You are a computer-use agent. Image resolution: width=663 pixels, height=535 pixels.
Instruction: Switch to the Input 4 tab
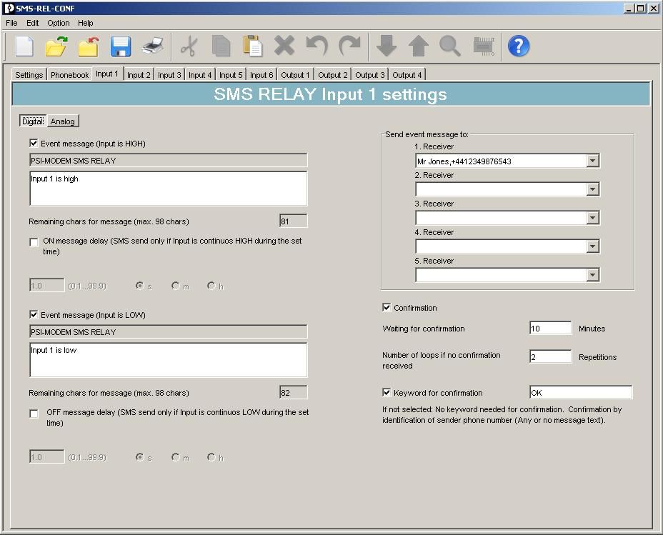(x=200, y=75)
